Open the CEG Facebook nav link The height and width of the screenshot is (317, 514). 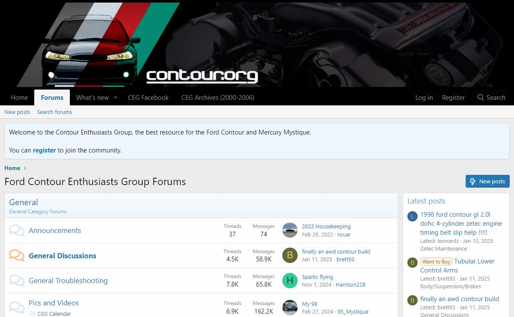148,98
